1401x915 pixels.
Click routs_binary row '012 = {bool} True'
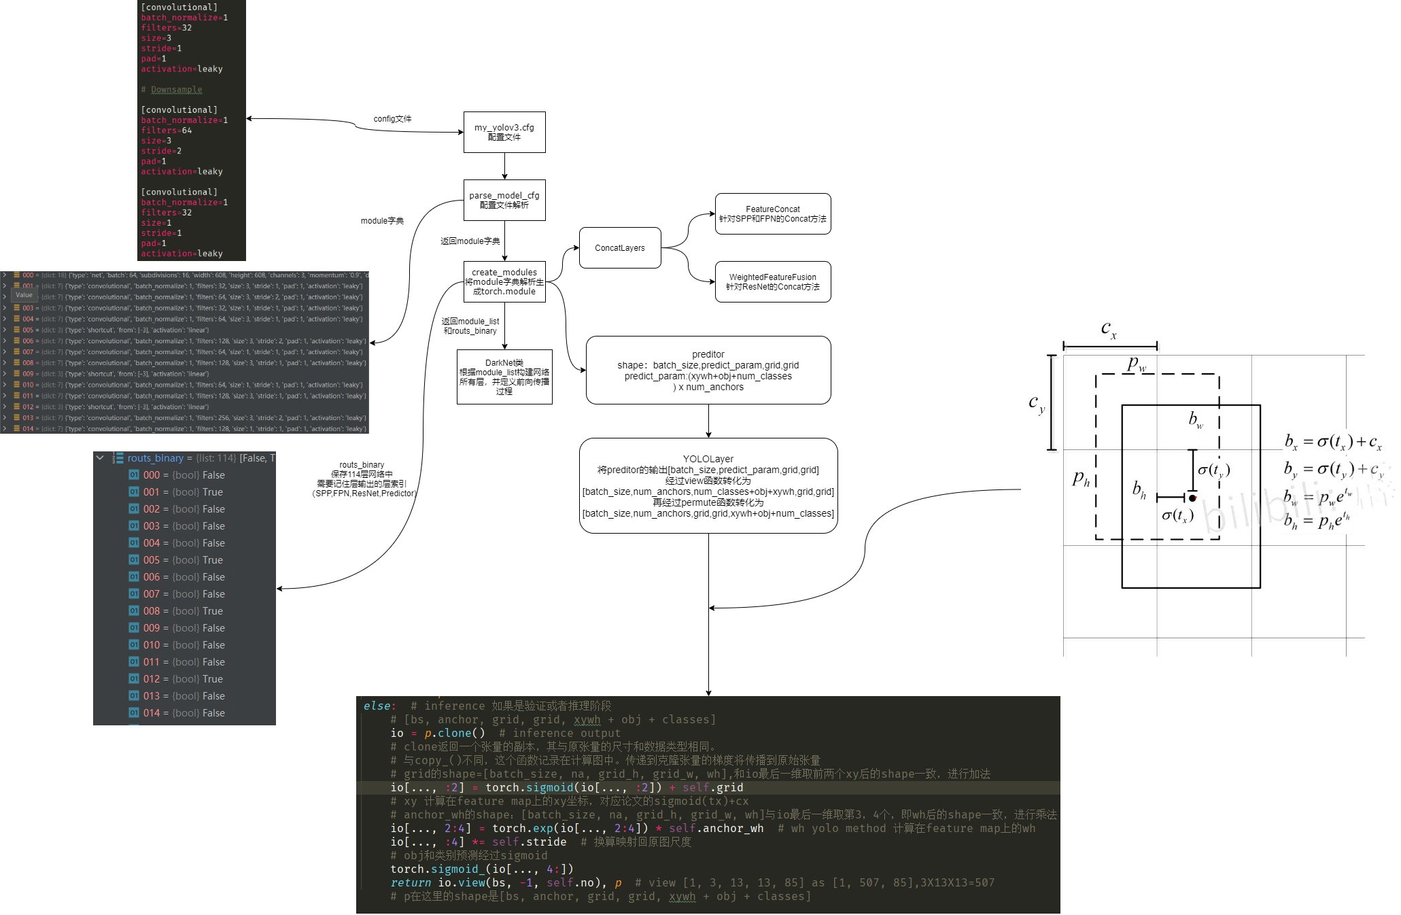(x=184, y=679)
